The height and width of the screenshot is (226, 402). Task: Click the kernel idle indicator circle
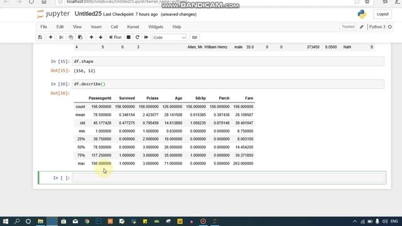[x=390, y=27]
